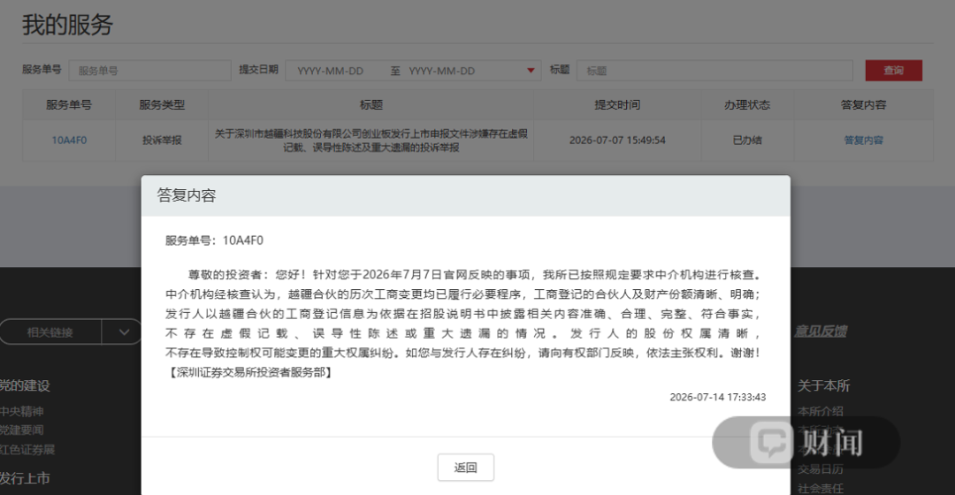
Task: Open the date range dropdown arrow
Action: click(x=531, y=71)
